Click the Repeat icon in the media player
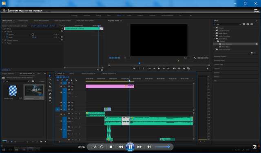Image resolution: width=261 pixels, height=153 pixels. (x=102, y=147)
